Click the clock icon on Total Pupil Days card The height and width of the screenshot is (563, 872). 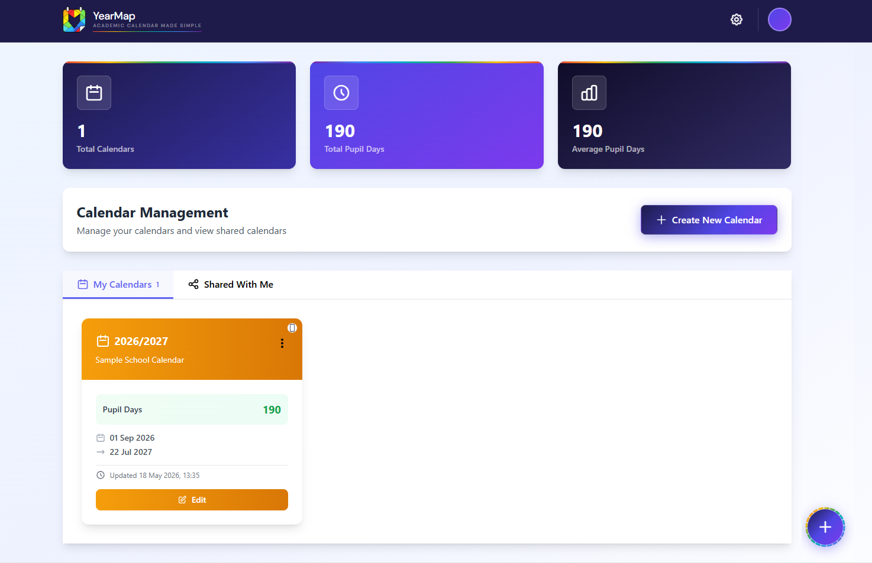pos(341,93)
